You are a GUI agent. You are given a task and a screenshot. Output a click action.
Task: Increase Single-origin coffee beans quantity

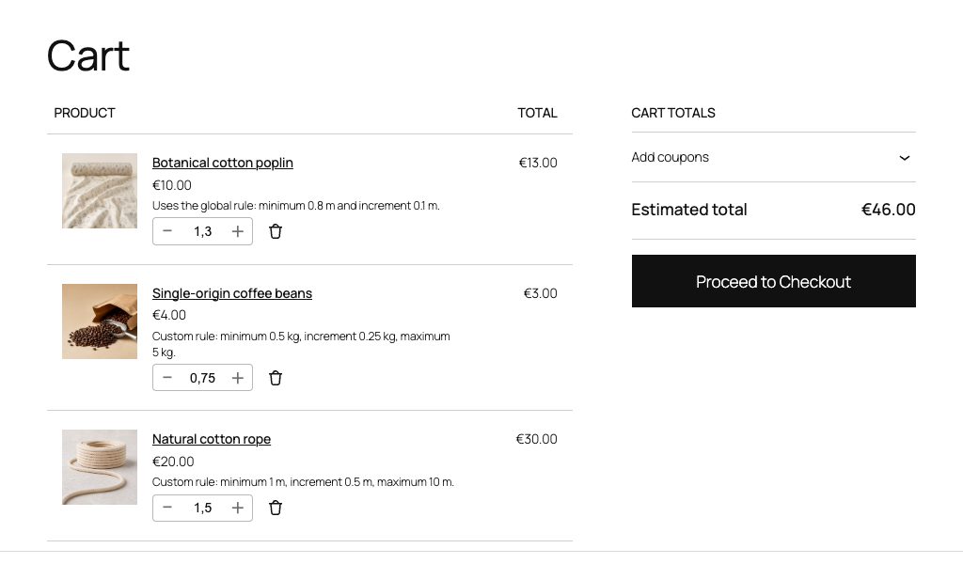pos(238,378)
